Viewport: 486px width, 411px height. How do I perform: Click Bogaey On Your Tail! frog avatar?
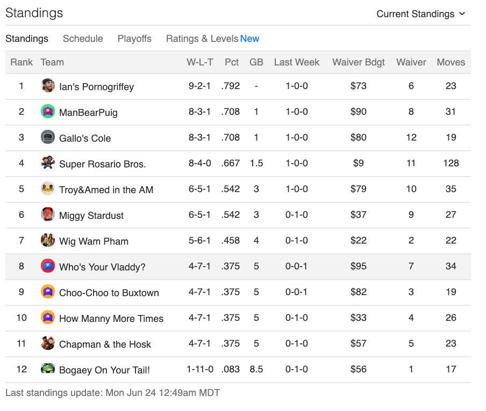tap(48, 369)
